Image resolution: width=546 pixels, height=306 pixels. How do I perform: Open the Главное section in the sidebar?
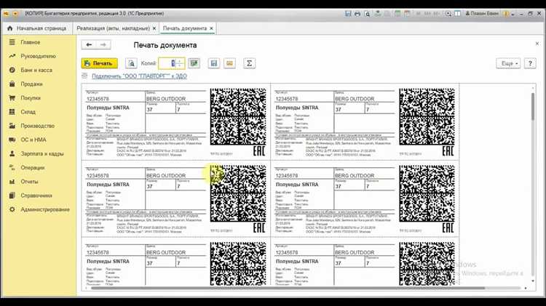tap(31, 42)
